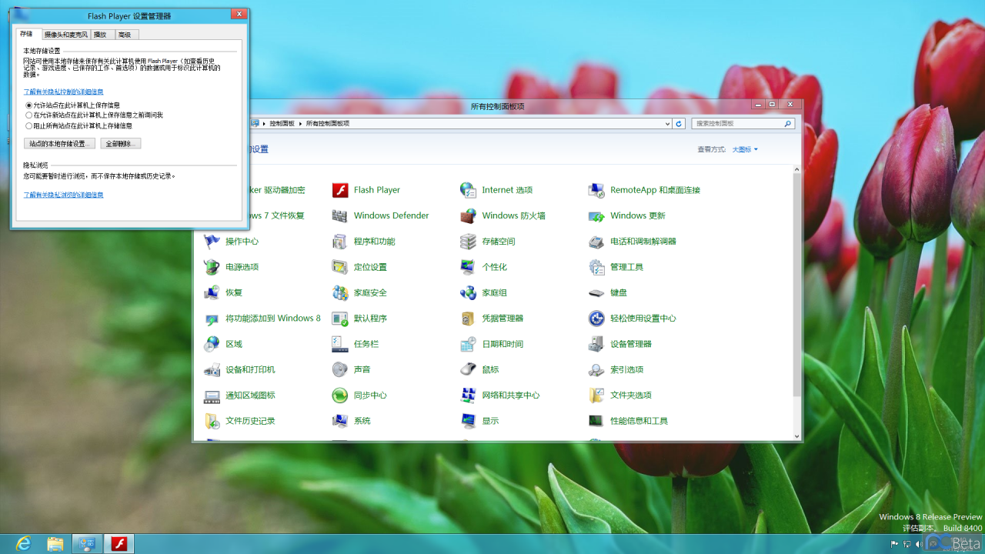
Task: Open the 大图标 view mode dropdown
Action: click(745, 149)
